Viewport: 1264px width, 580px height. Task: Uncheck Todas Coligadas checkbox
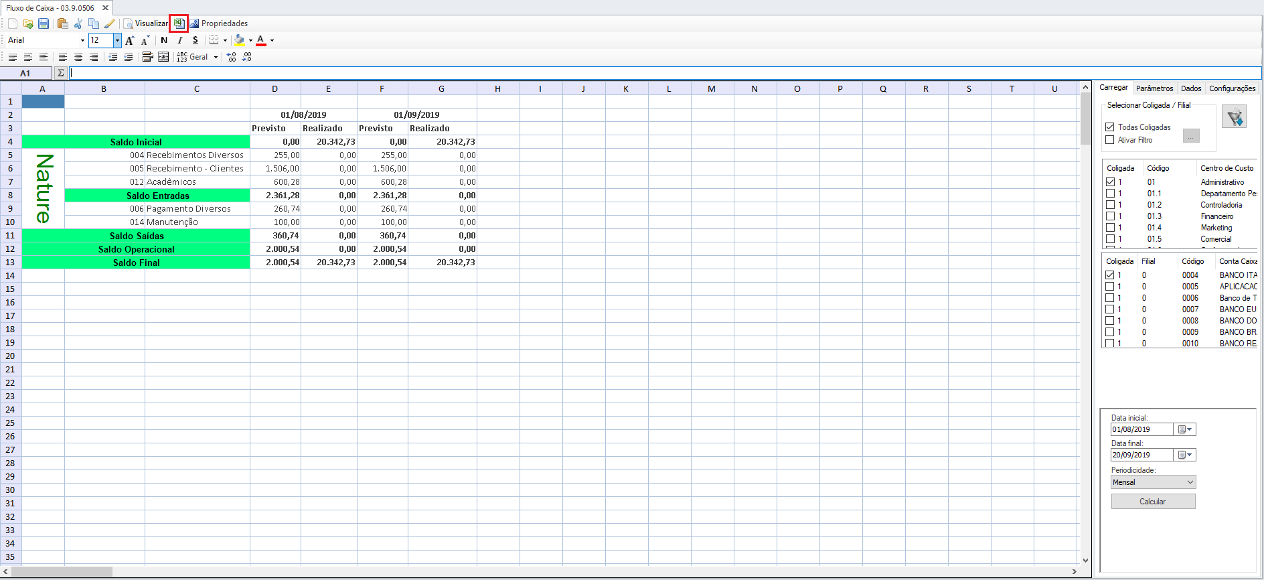[x=1110, y=127]
